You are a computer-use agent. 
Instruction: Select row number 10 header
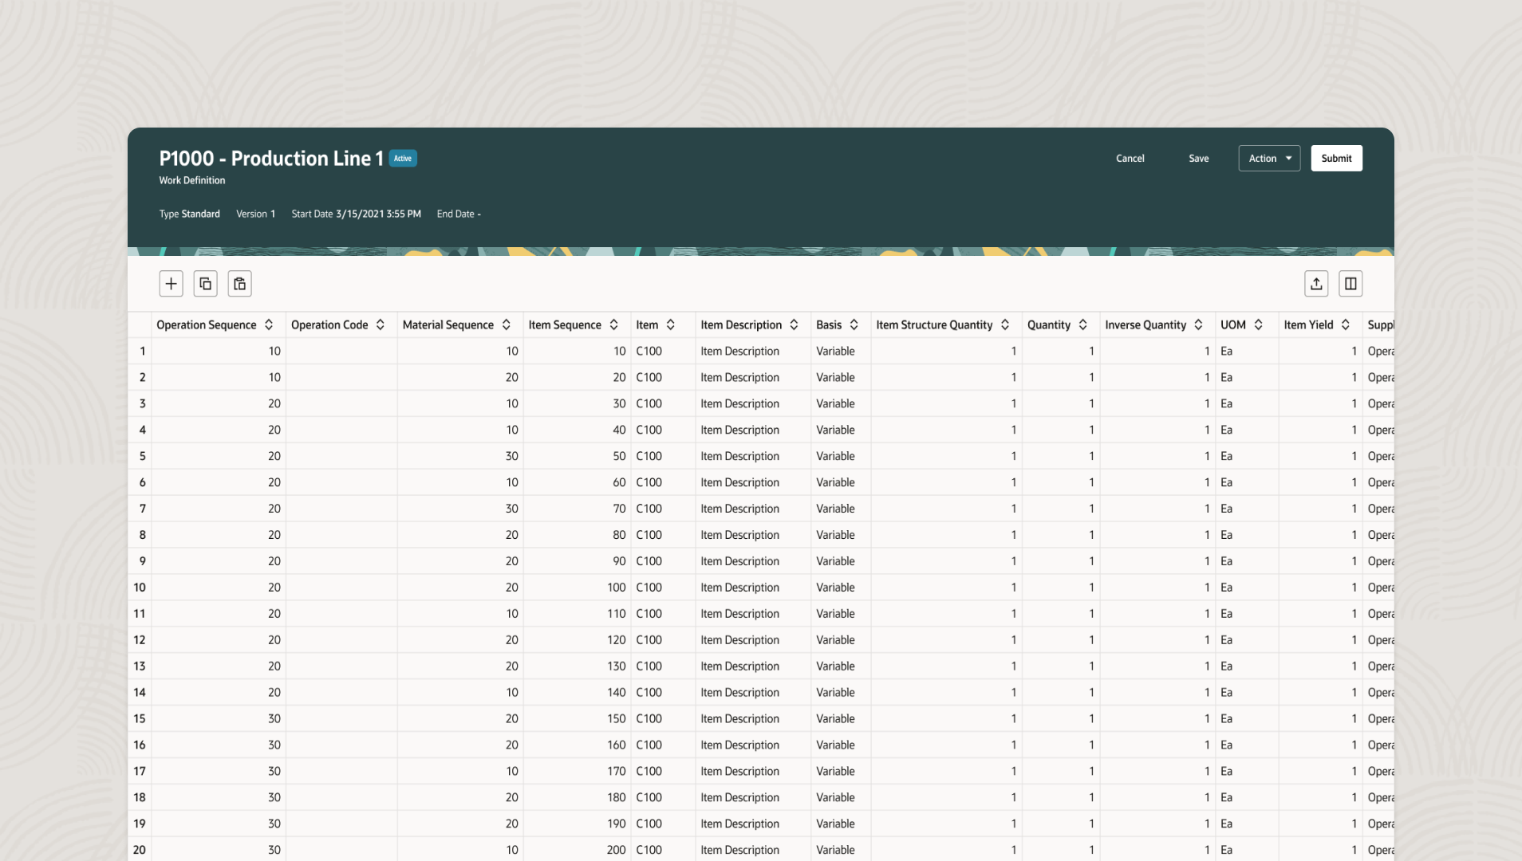[140, 588]
